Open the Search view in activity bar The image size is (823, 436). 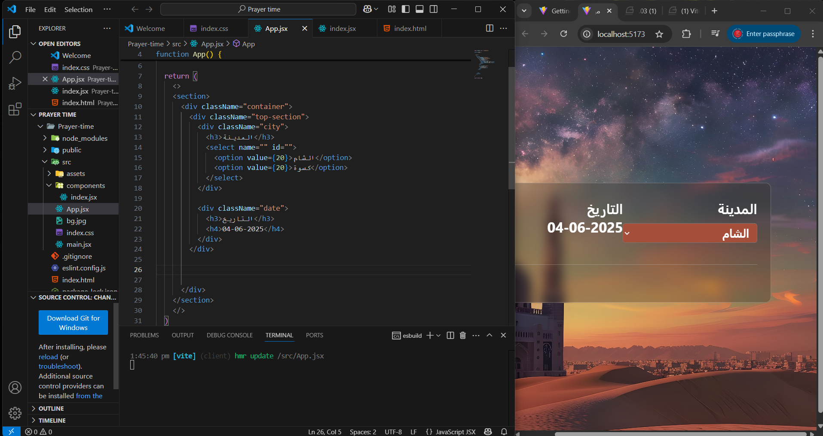pyautogui.click(x=15, y=57)
